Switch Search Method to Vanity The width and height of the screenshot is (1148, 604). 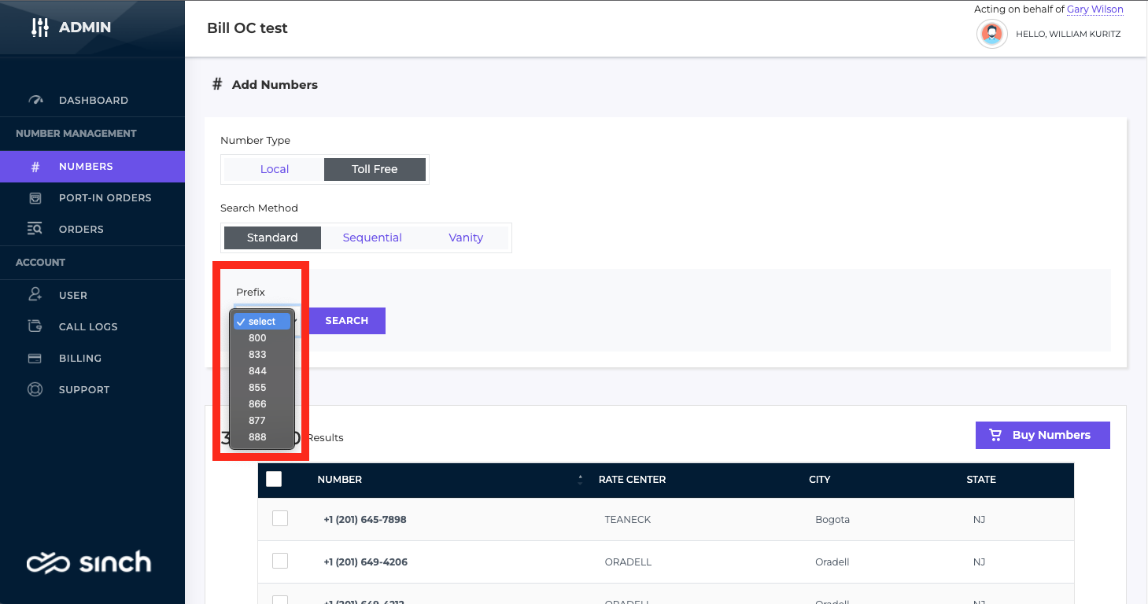coord(466,238)
